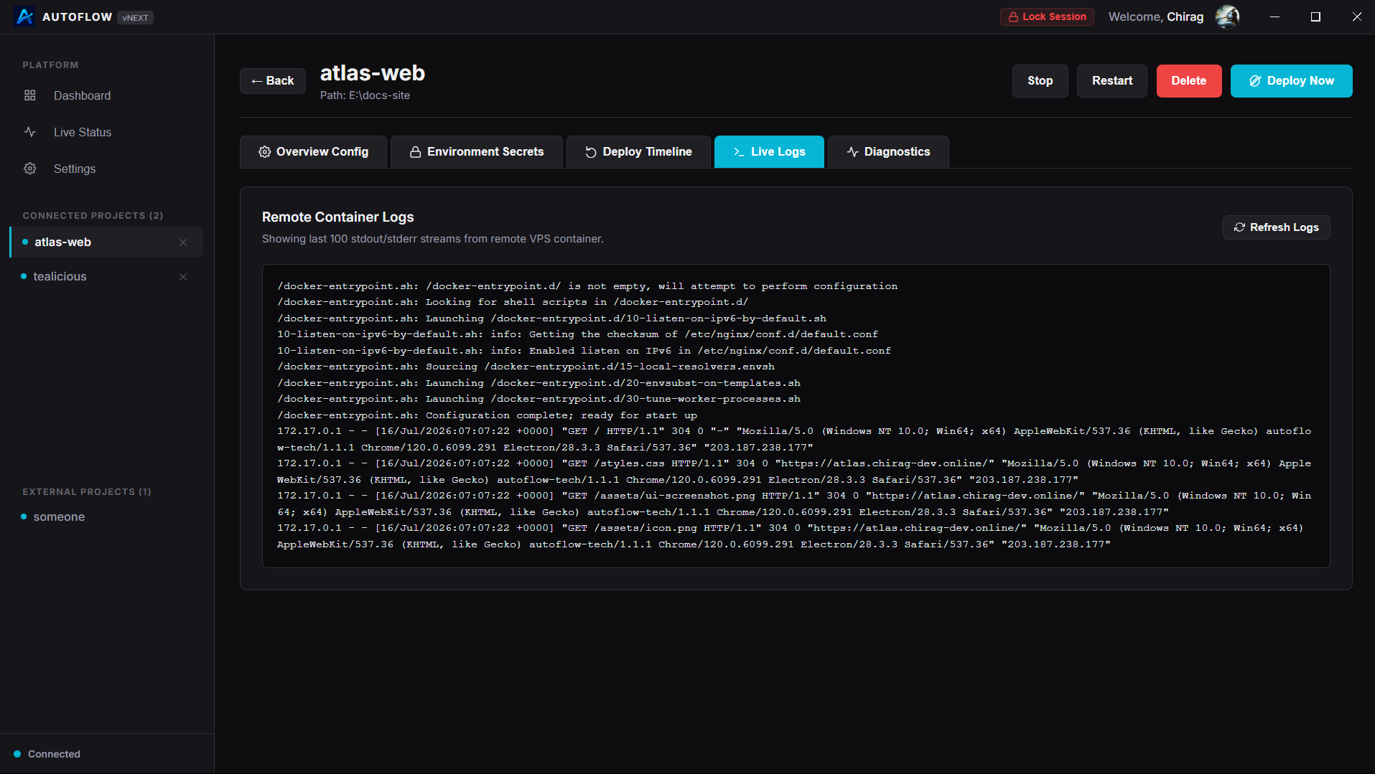Open Live Status page label
The image size is (1375, 774).
tap(83, 132)
